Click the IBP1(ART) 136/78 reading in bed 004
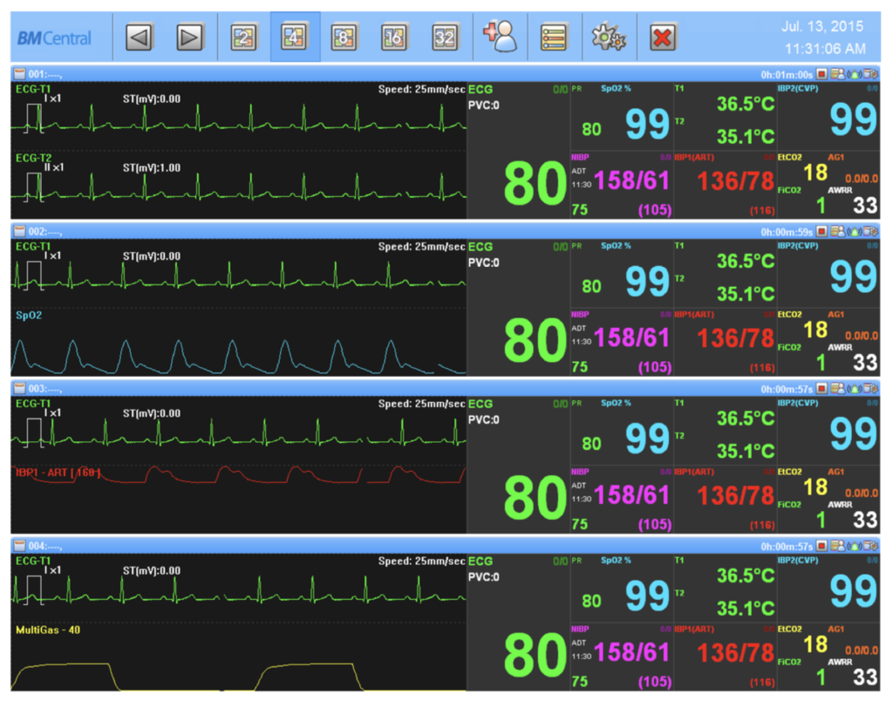This screenshot has width=893, height=708. [736, 653]
